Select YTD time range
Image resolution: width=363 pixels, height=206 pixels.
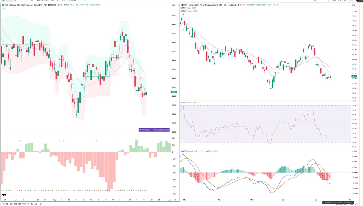24,204
